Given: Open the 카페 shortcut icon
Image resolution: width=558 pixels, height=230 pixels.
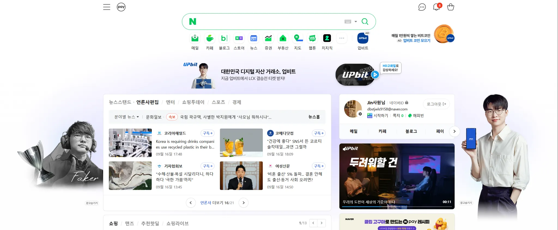Looking at the screenshot, I should (x=210, y=38).
